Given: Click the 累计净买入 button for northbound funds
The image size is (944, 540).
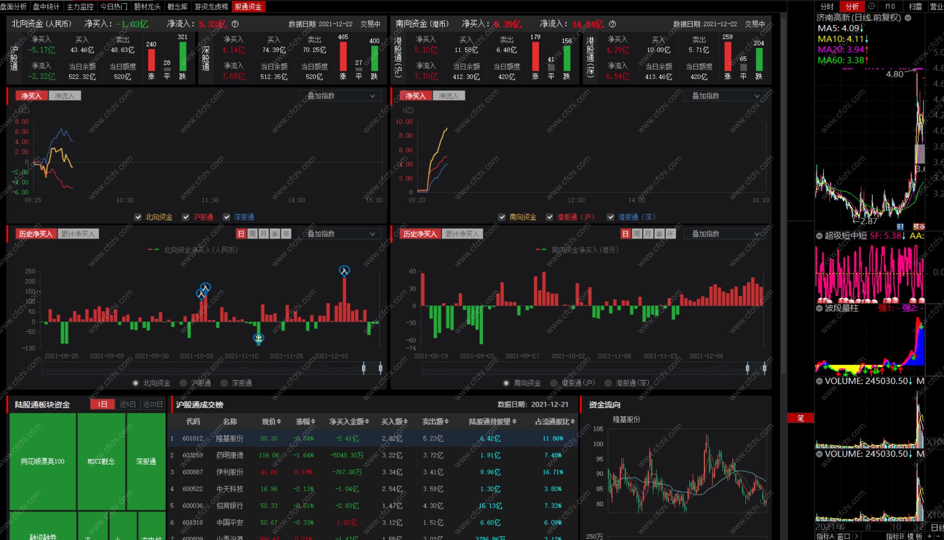Looking at the screenshot, I should (x=78, y=234).
